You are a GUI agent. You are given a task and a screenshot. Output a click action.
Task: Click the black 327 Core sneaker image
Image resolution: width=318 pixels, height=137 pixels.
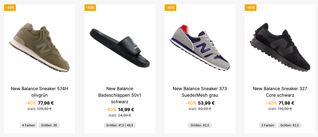coord(280,47)
